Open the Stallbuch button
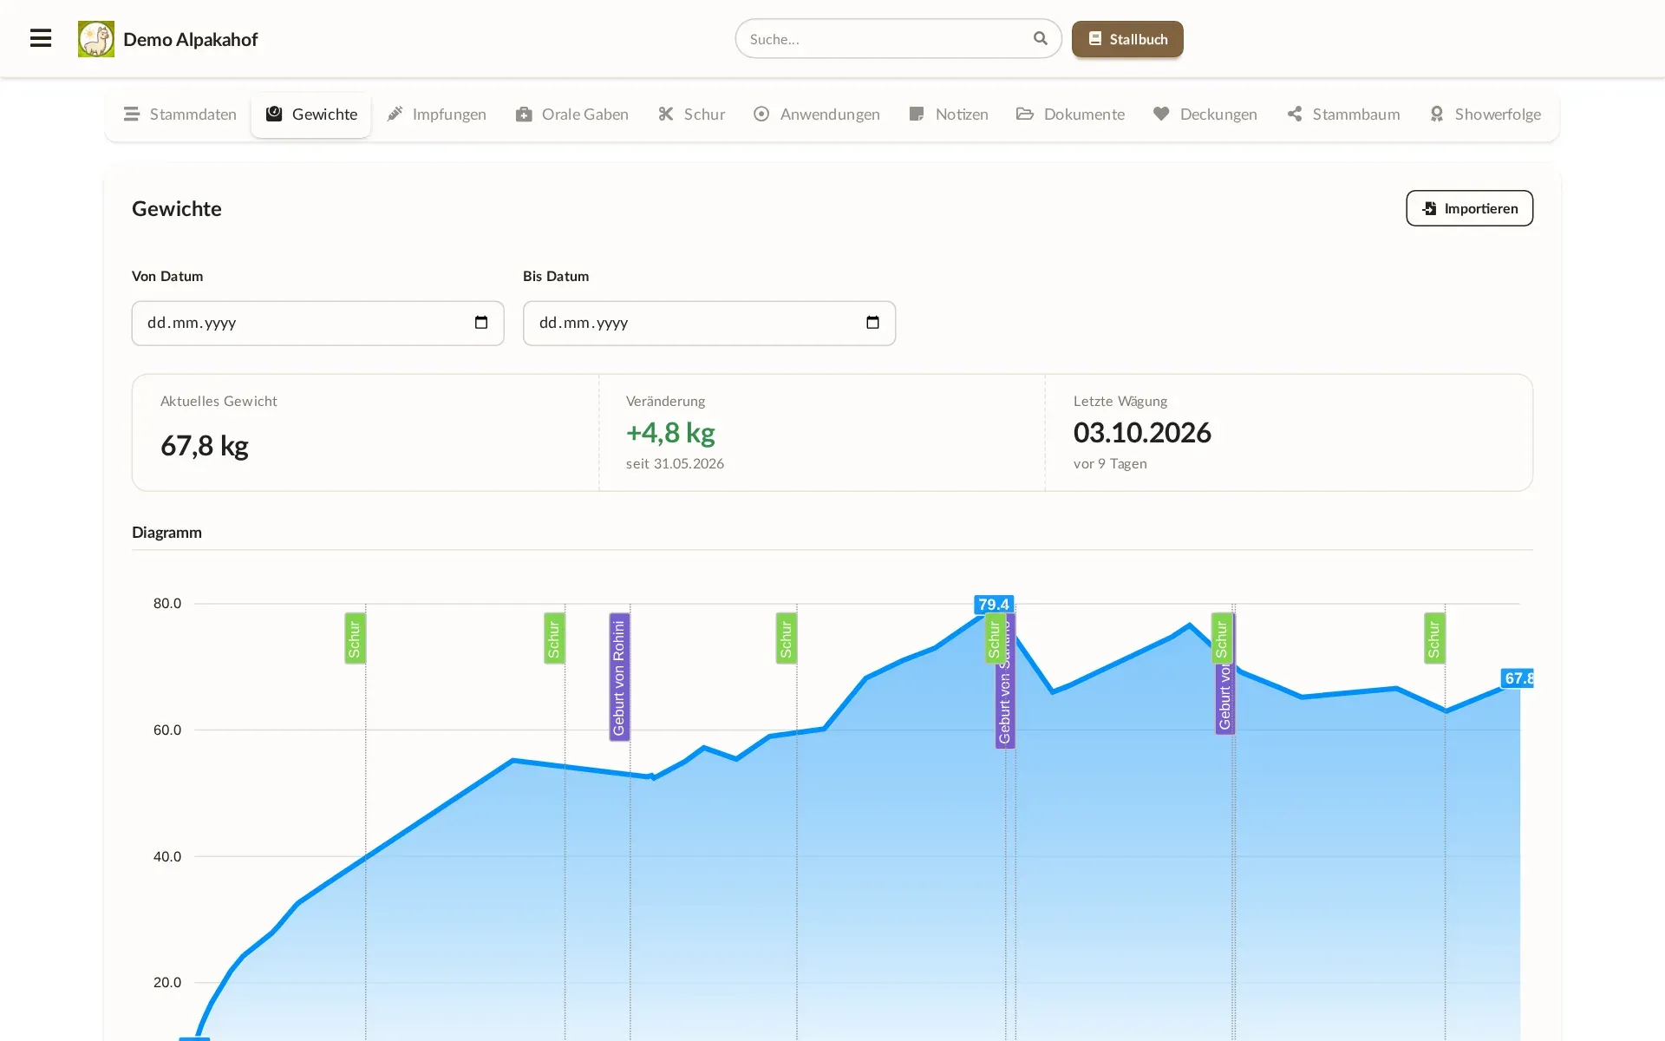This screenshot has height=1041, width=1665. pos(1127,39)
